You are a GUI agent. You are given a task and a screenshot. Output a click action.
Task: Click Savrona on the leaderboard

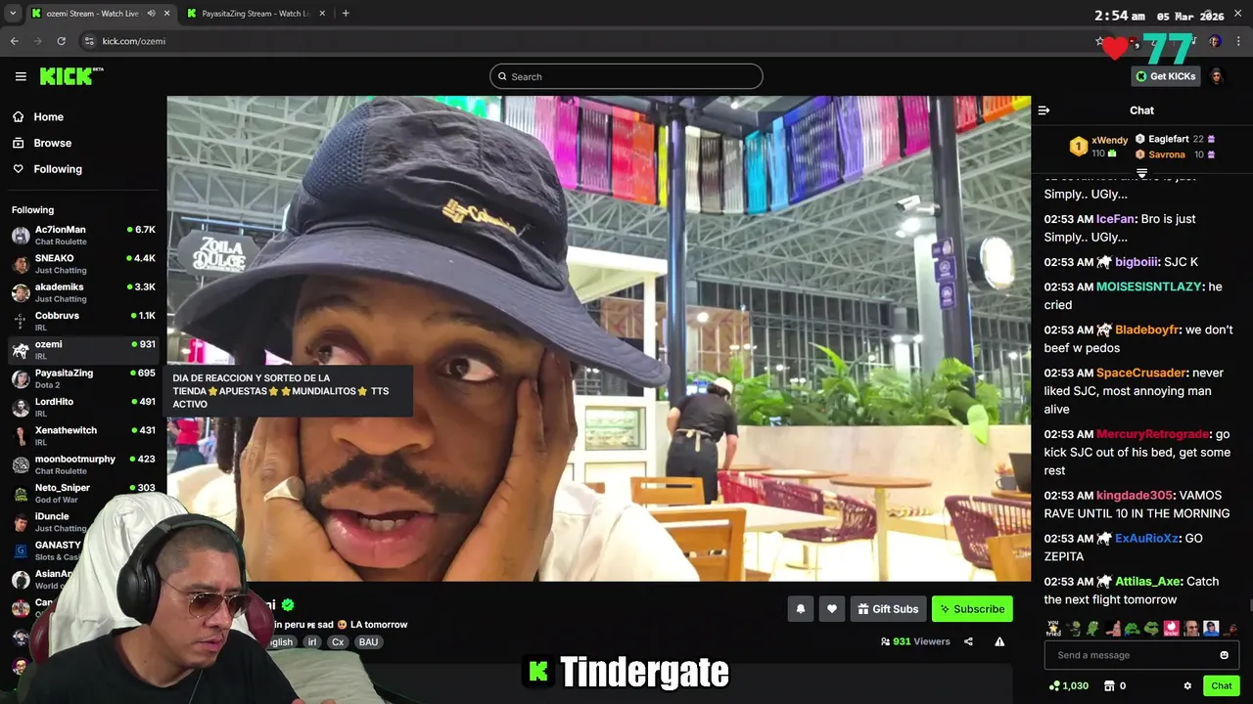click(x=1175, y=154)
